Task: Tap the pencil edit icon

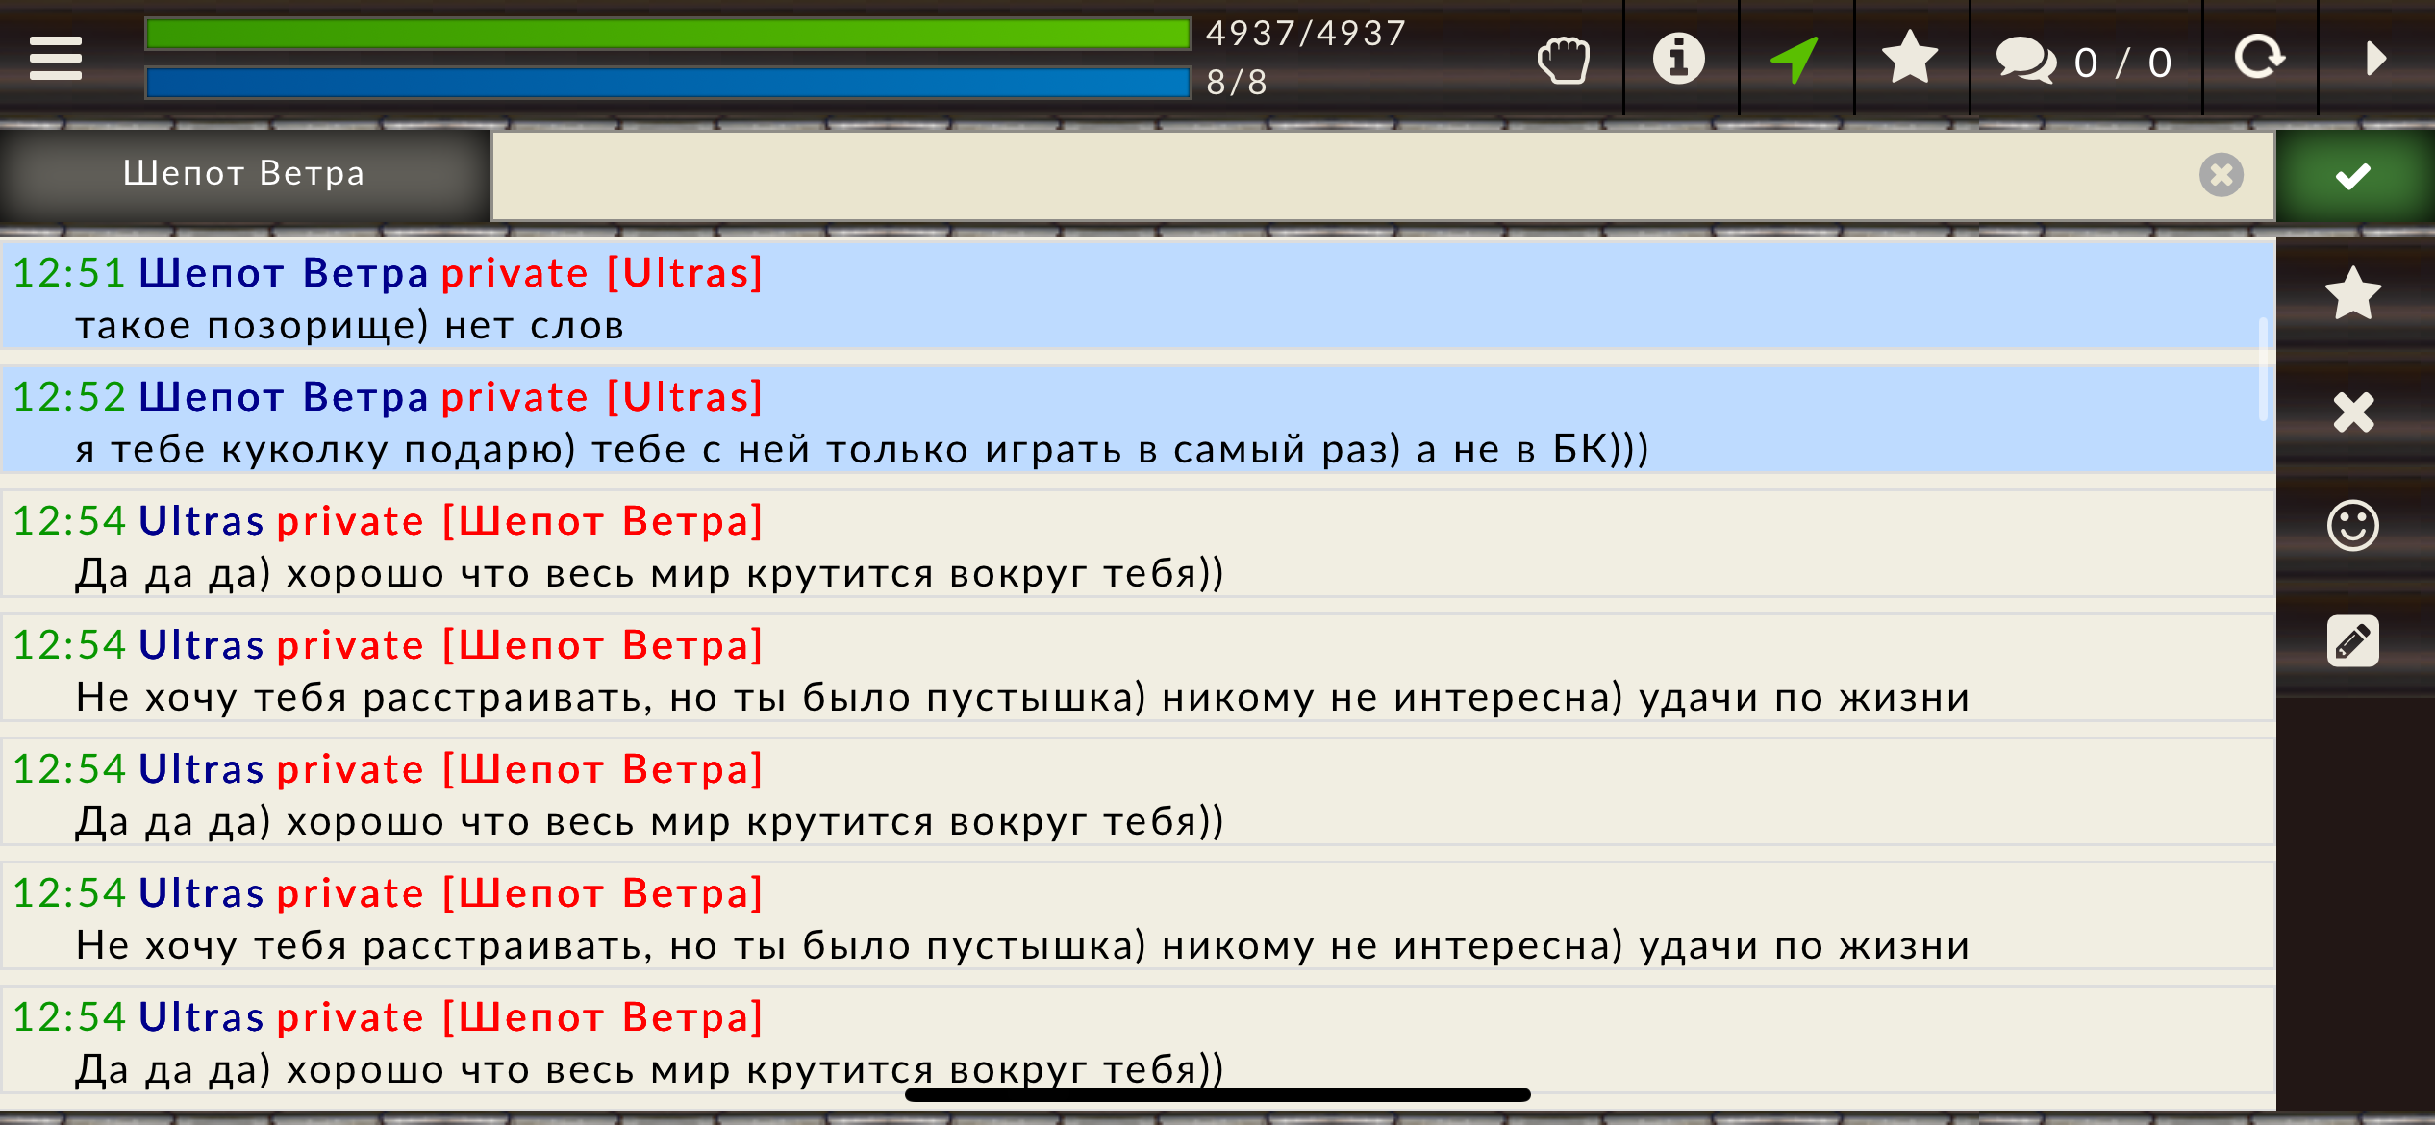Action: point(2353,641)
